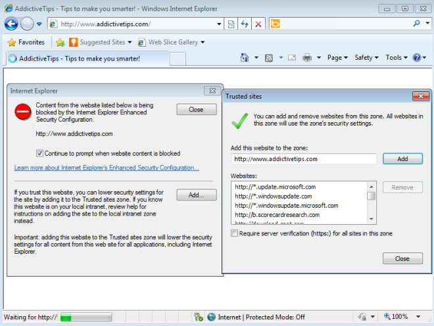Click Add to Favorites Bar icon
This screenshot has height=326, width=434.
coord(60,42)
